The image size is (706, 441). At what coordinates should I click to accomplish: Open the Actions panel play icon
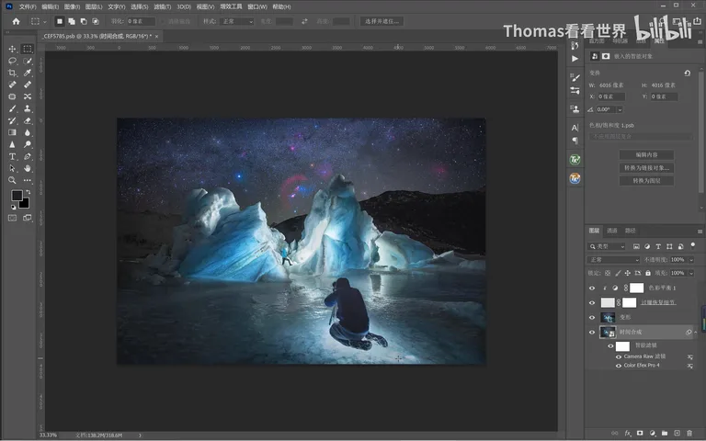pyautogui.click(x=575, y=59)
